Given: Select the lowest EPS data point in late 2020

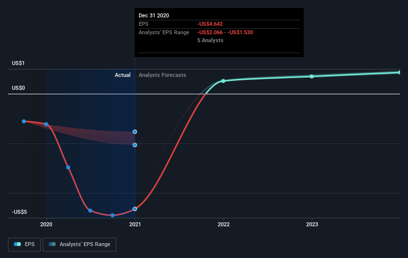Looking at the screenshot, I should click(112, 215).
